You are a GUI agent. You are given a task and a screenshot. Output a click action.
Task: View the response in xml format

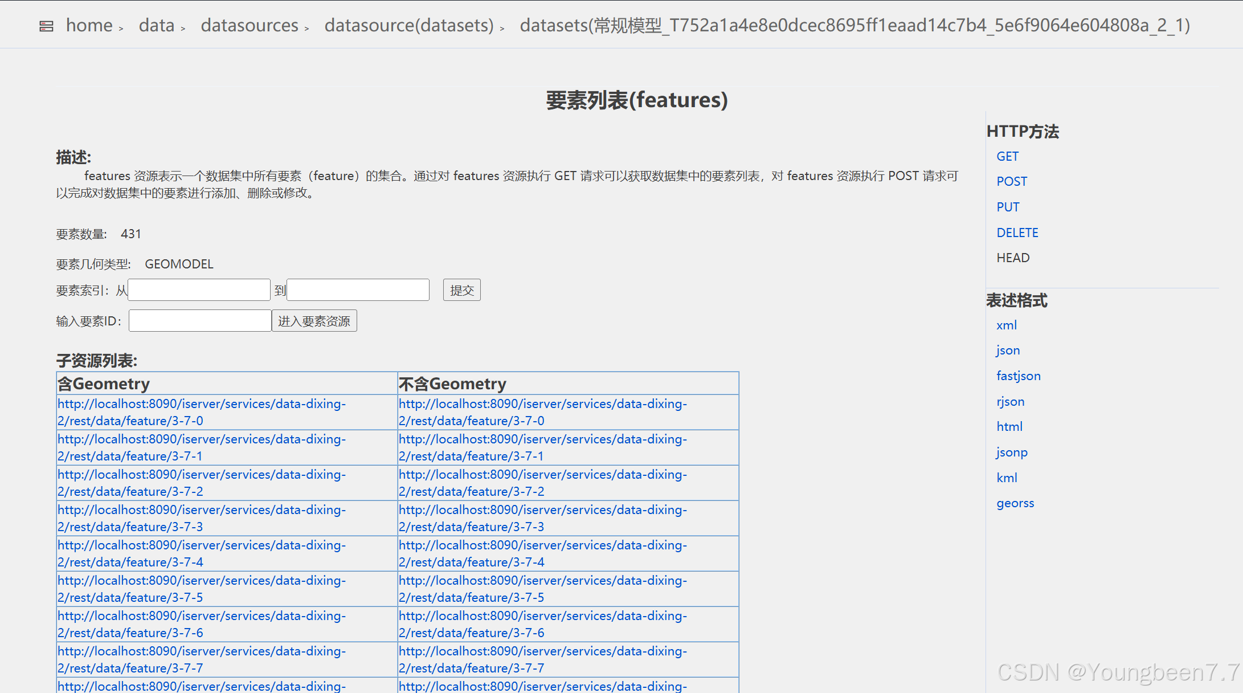point(1007,325)
